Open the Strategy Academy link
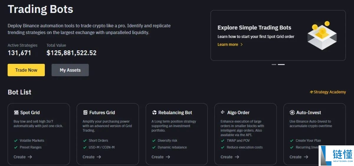The height and width of the screenshot is (166, 354). 328,92
